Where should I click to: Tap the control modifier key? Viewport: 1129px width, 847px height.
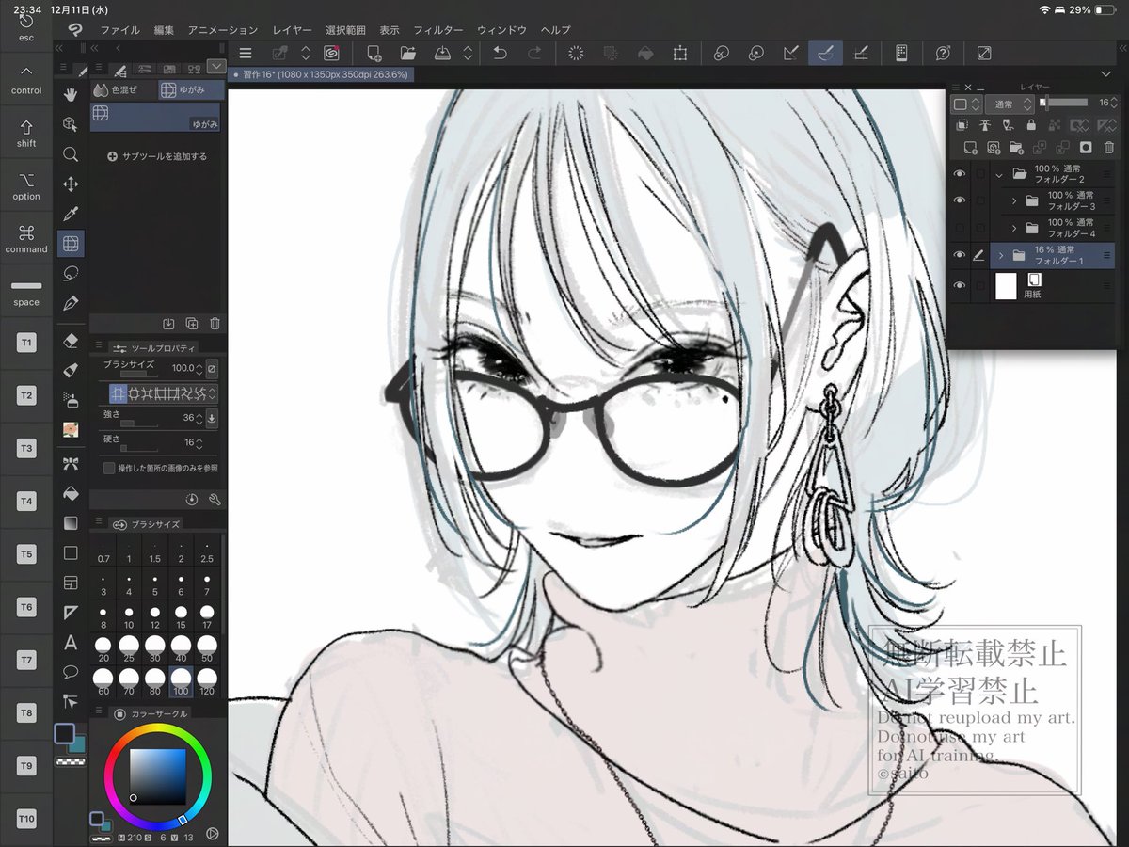[x=26, y=81]
